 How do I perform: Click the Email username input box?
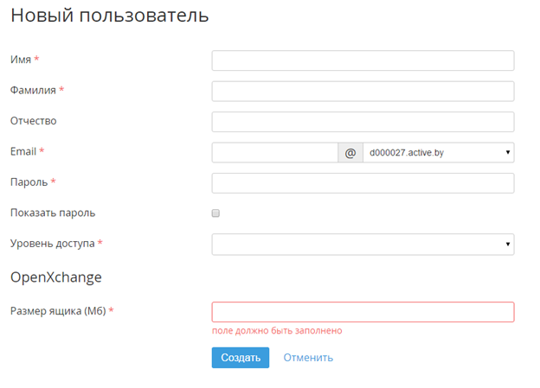pyautogui.click(x=274, y=153)
